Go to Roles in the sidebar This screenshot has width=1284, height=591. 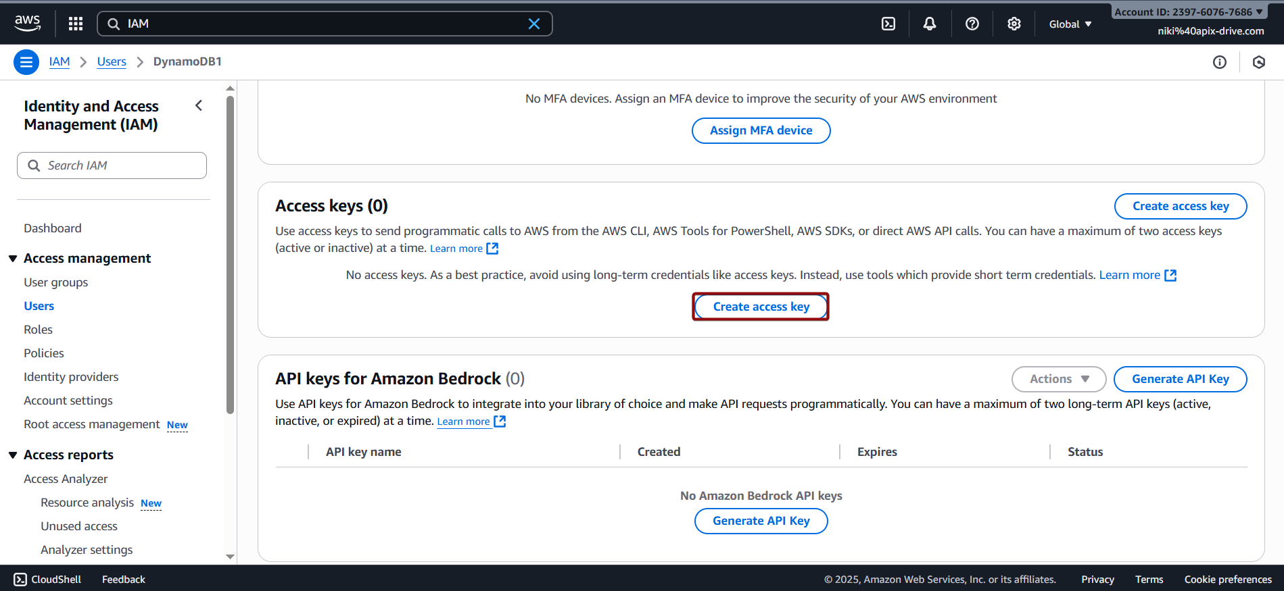pos(38,330)
